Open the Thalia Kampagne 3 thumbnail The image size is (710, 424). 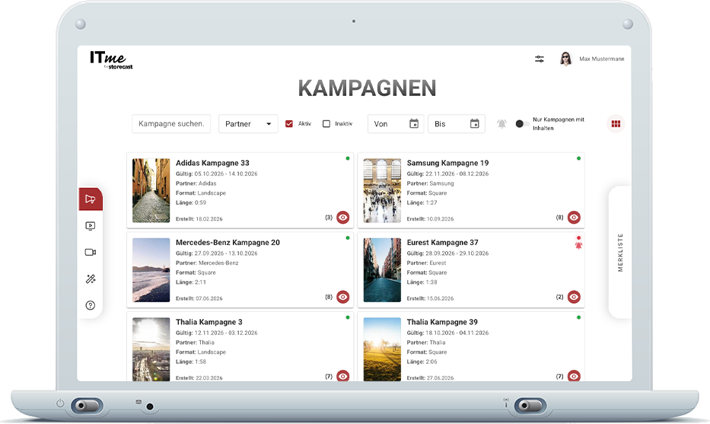(x=151, y=349)
